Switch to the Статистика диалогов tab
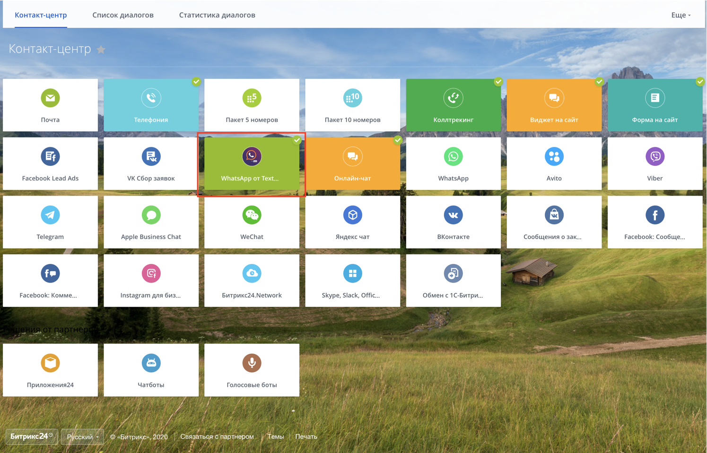The image size is (707, 453). [x=217, y=15]
